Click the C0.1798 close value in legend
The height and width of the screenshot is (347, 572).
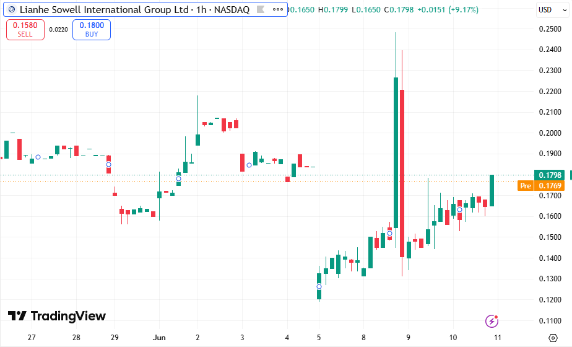399,10
